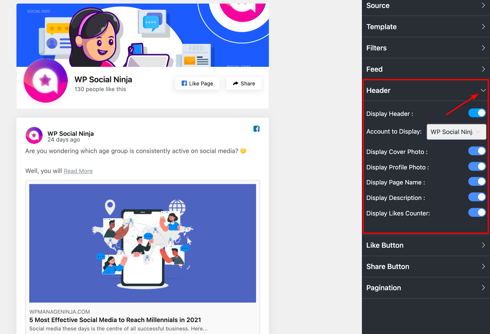Viewport: 490px width, 334px height.
Task: Expand the Like Button section chevron
Action: pos(483,245)
